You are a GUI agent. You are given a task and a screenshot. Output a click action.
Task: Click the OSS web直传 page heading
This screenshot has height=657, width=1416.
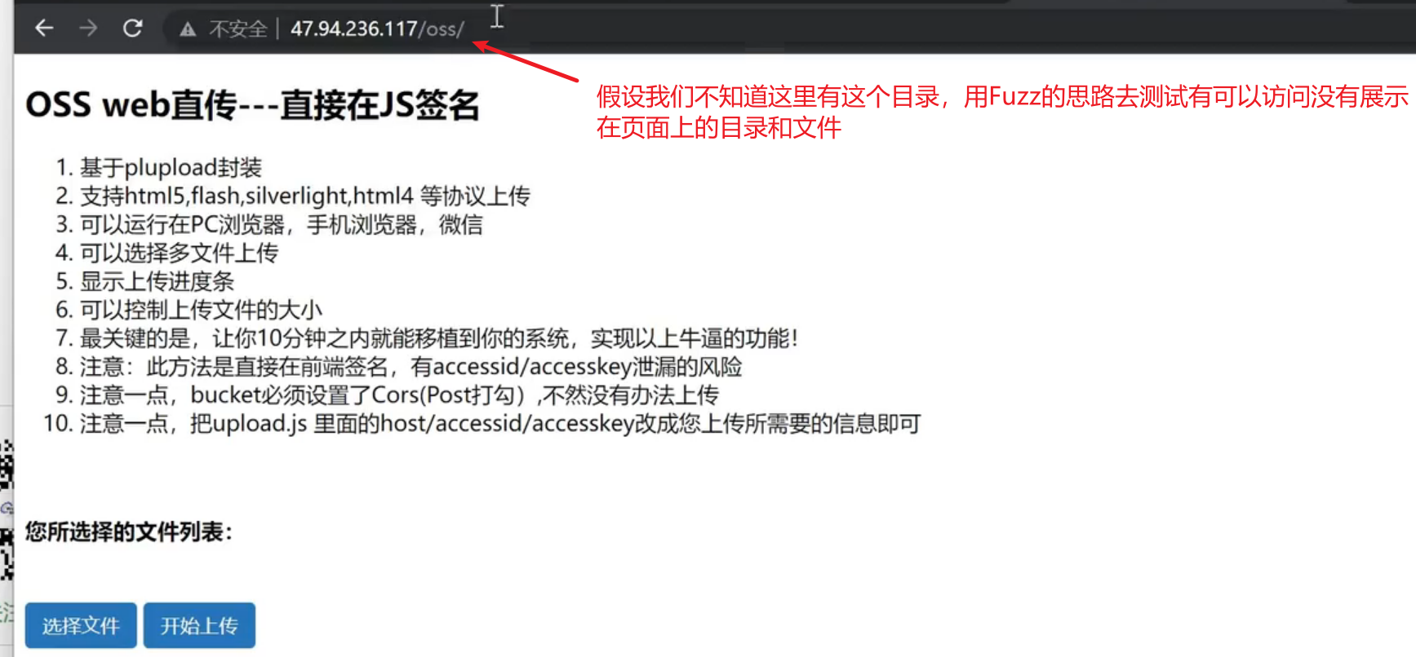click(252, 105)
